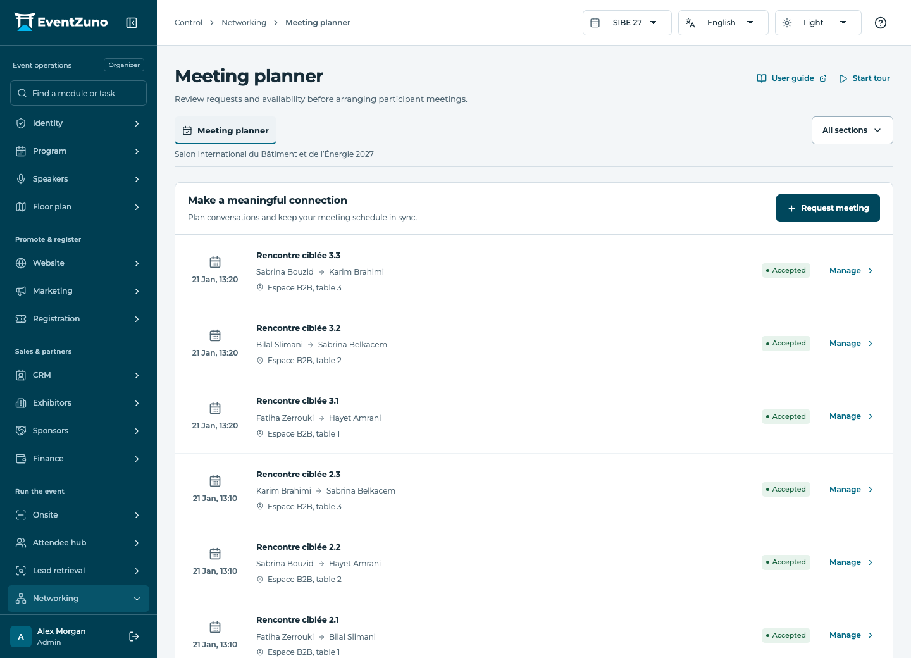Click the Finance wallet icon
This screenshot has width=911, height=658.
click(21, 459)
